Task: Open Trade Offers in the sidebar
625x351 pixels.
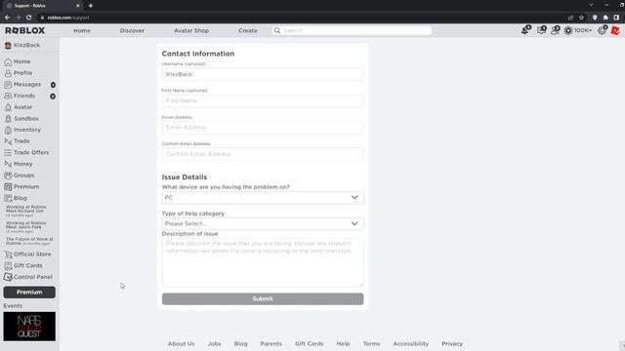Action: click(26, 152)
